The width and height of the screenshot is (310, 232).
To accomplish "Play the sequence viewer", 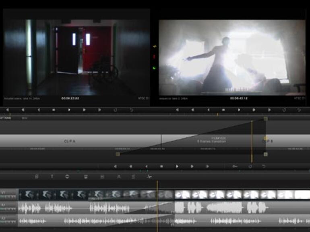I will pos(239,110).
